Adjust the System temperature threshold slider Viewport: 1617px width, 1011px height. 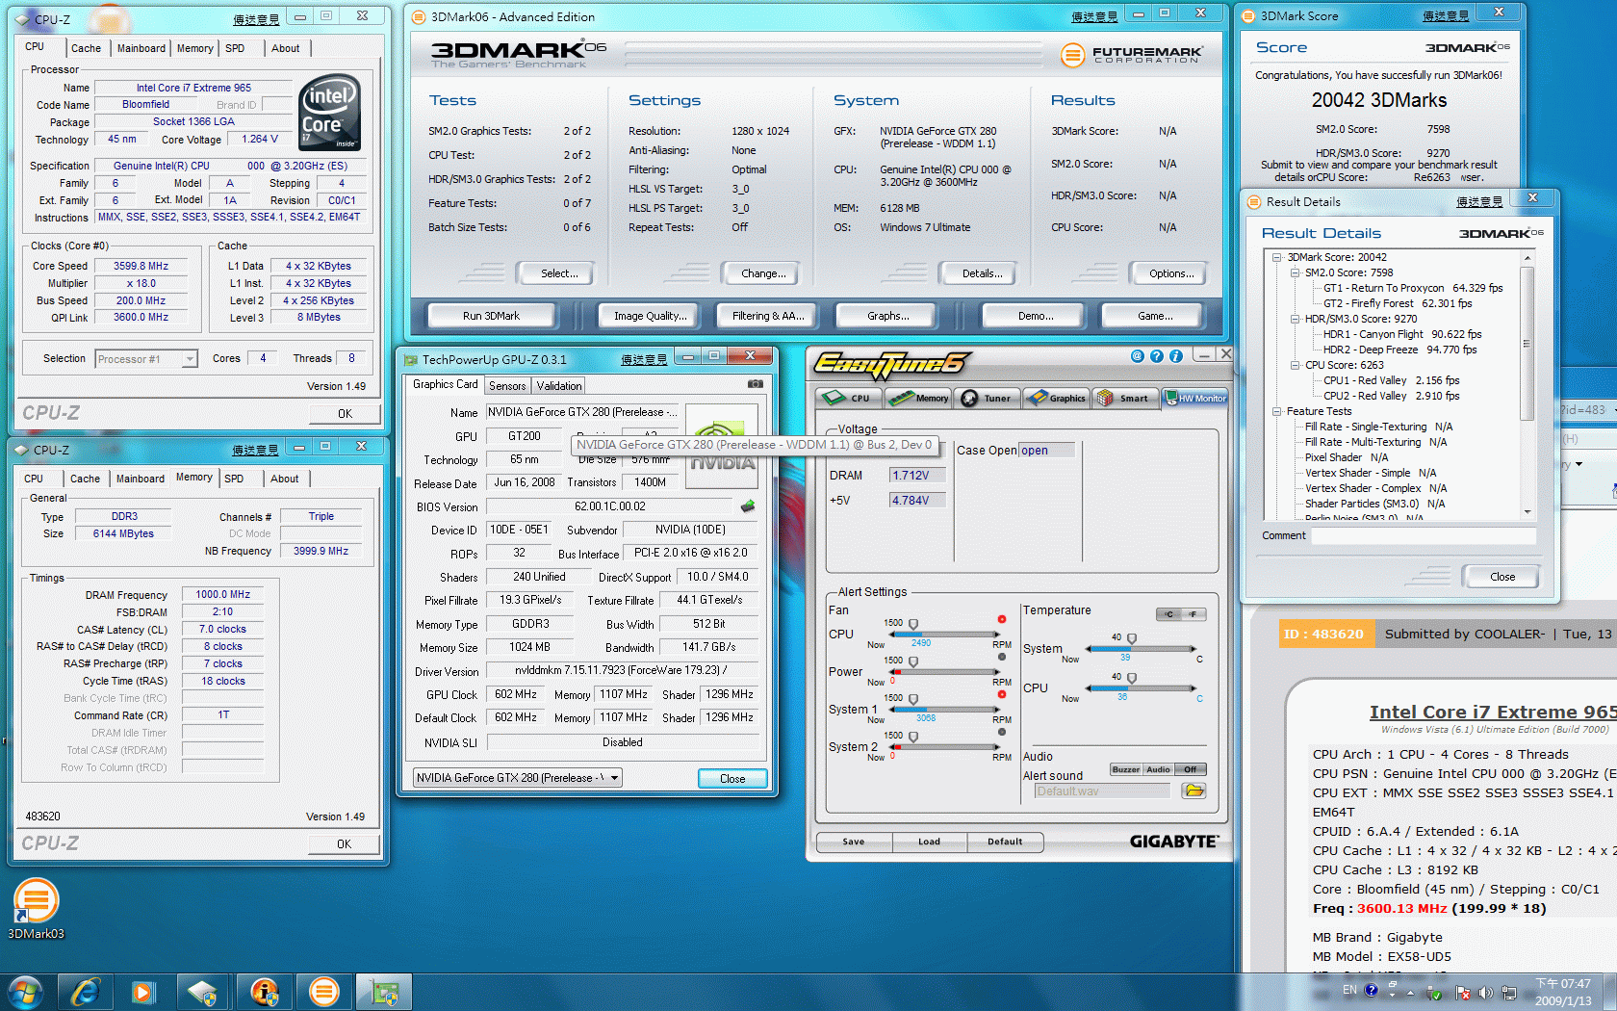1132,638
